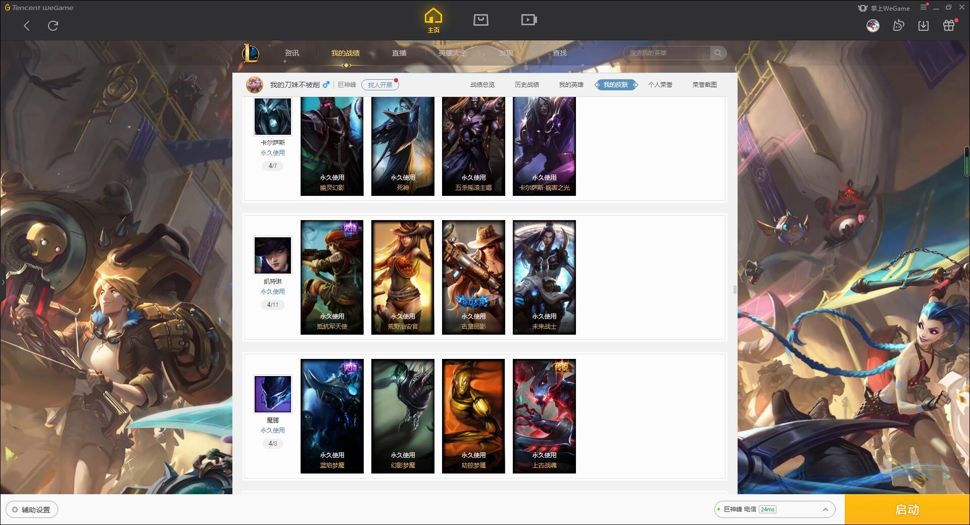Open the 主页 home icon

(x=433, y=21)
